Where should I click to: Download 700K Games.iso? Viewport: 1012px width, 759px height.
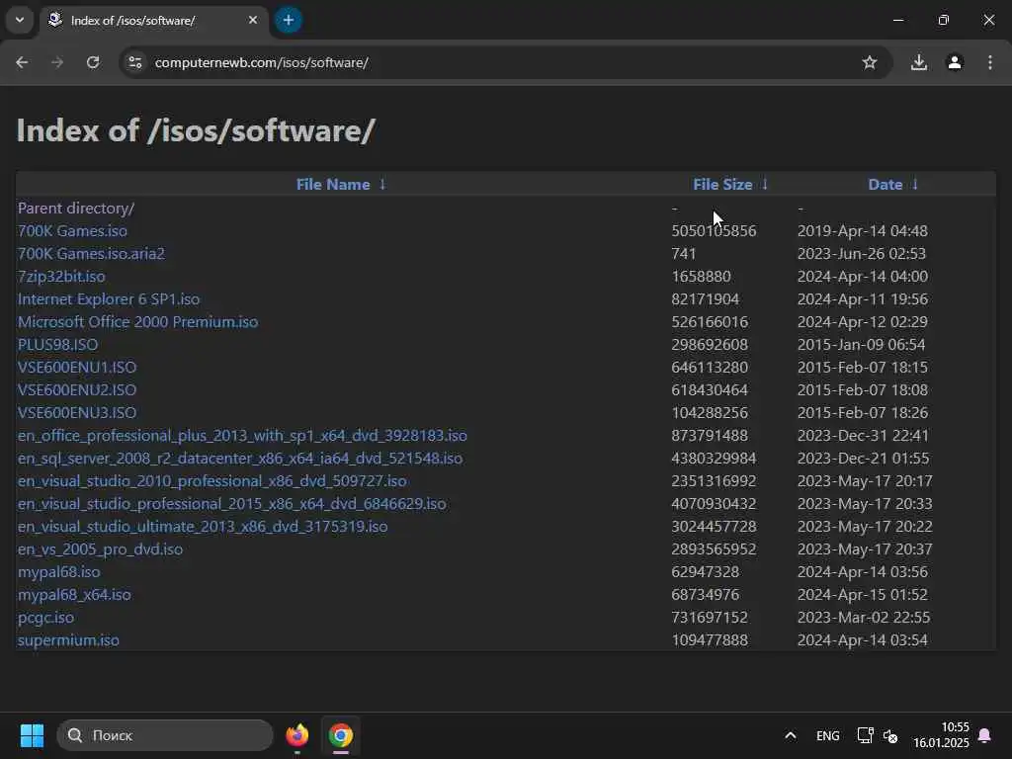(x=72, y=231)
